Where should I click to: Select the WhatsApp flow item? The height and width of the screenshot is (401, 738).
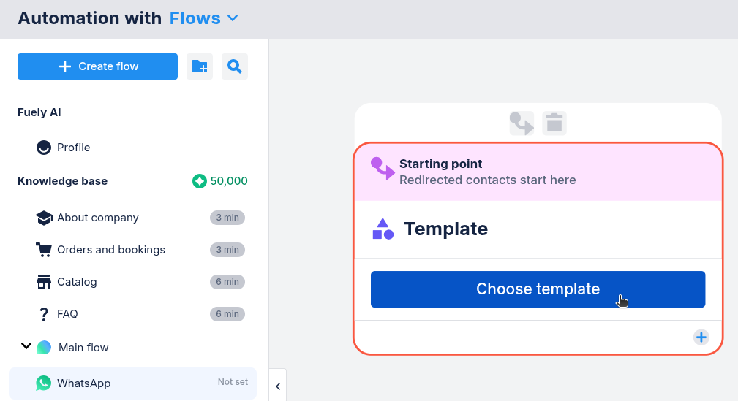(x=84, y=383)
